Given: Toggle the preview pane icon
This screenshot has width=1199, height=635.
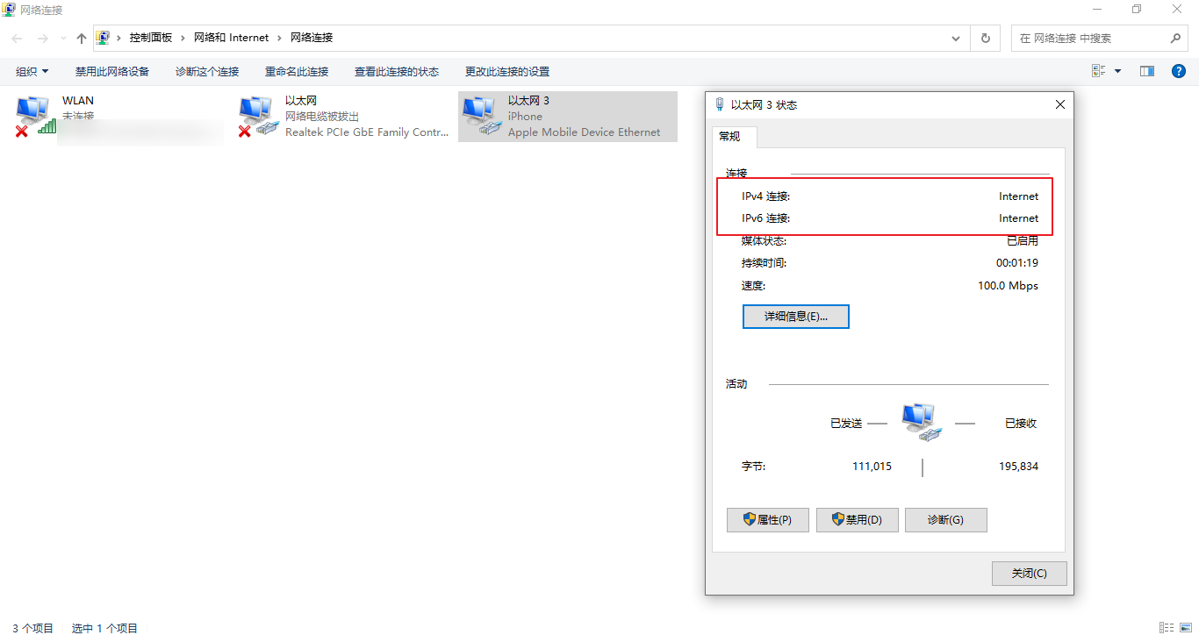Looking at the screenshot, I should click(1146, 71).
